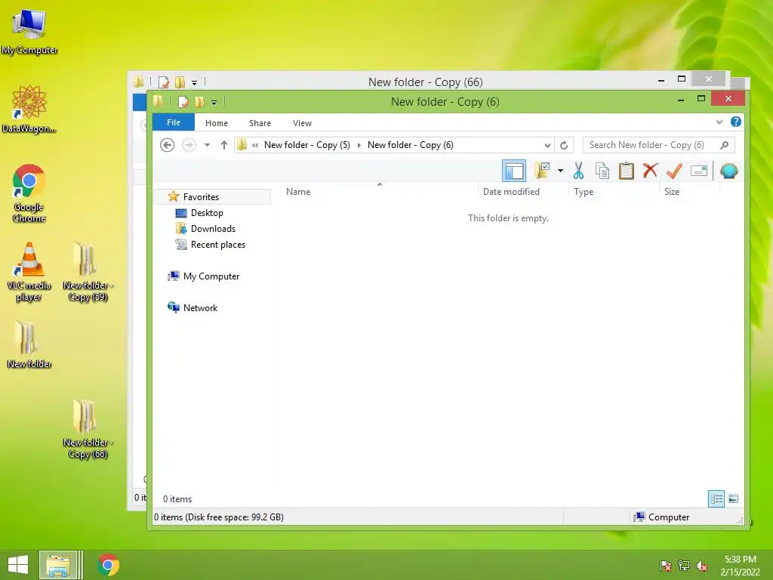Viewport: 773px width, 580px height.
Task: Click the search magnifier icon
Action: pyautogui.click(x=724, y=145)
